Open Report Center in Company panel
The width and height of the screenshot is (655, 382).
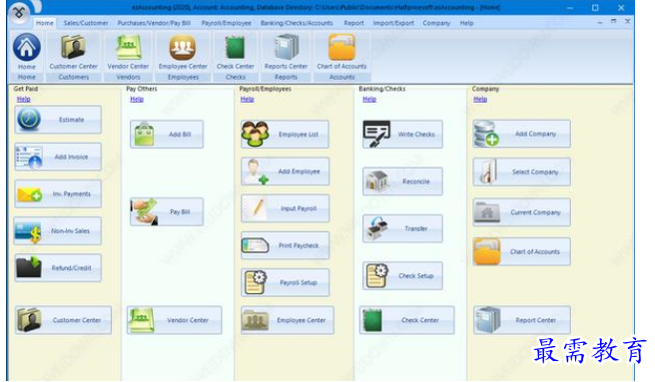(522, 320)
